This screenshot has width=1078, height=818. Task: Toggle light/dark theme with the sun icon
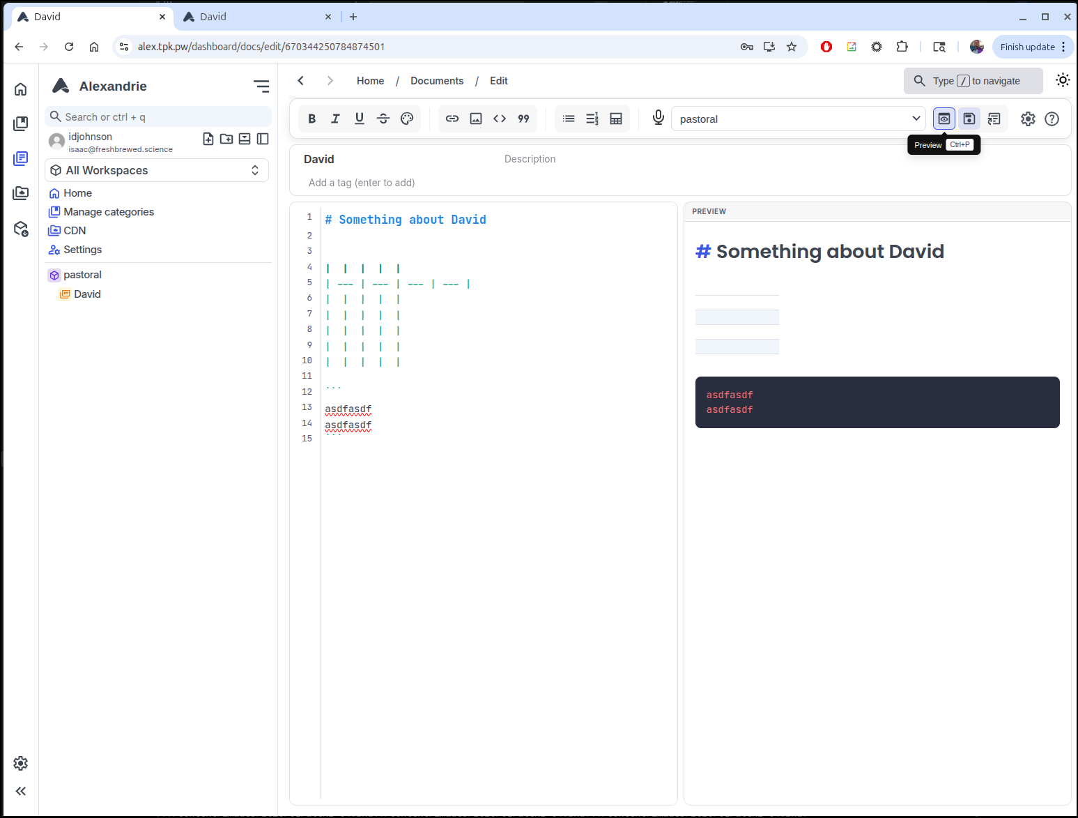pyautogui.click(x=1062, y=80)
